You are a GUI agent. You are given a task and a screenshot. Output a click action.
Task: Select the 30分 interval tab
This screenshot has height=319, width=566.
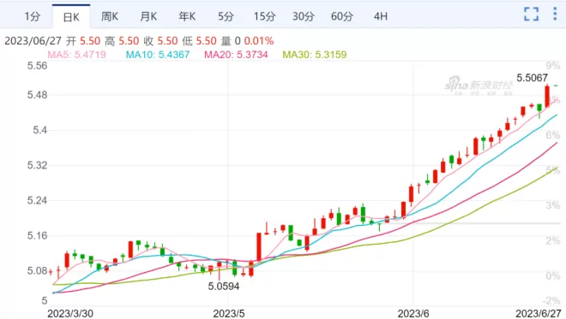coord(304,16)
